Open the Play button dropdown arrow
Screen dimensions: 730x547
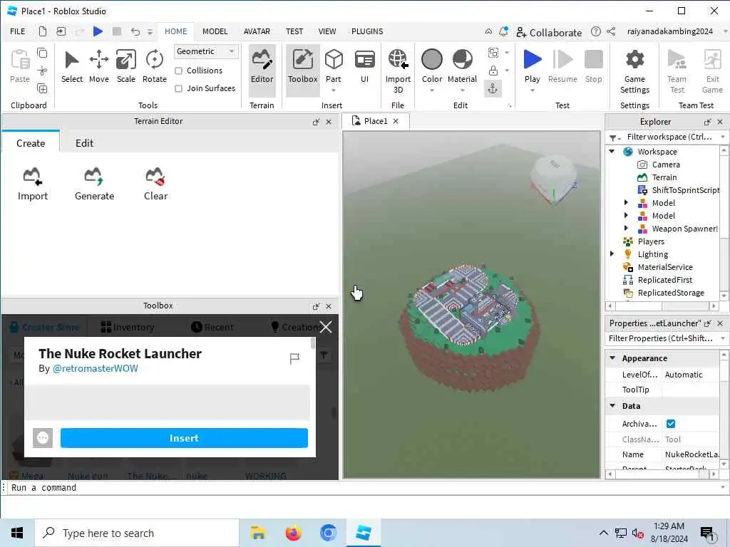coord(532,90)
